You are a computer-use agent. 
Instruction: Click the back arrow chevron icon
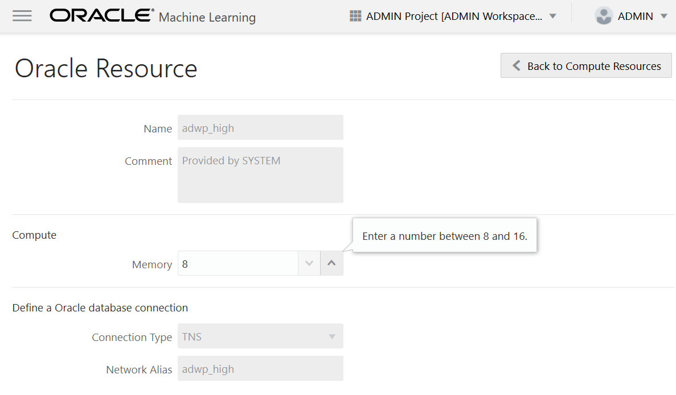[516, 65]
